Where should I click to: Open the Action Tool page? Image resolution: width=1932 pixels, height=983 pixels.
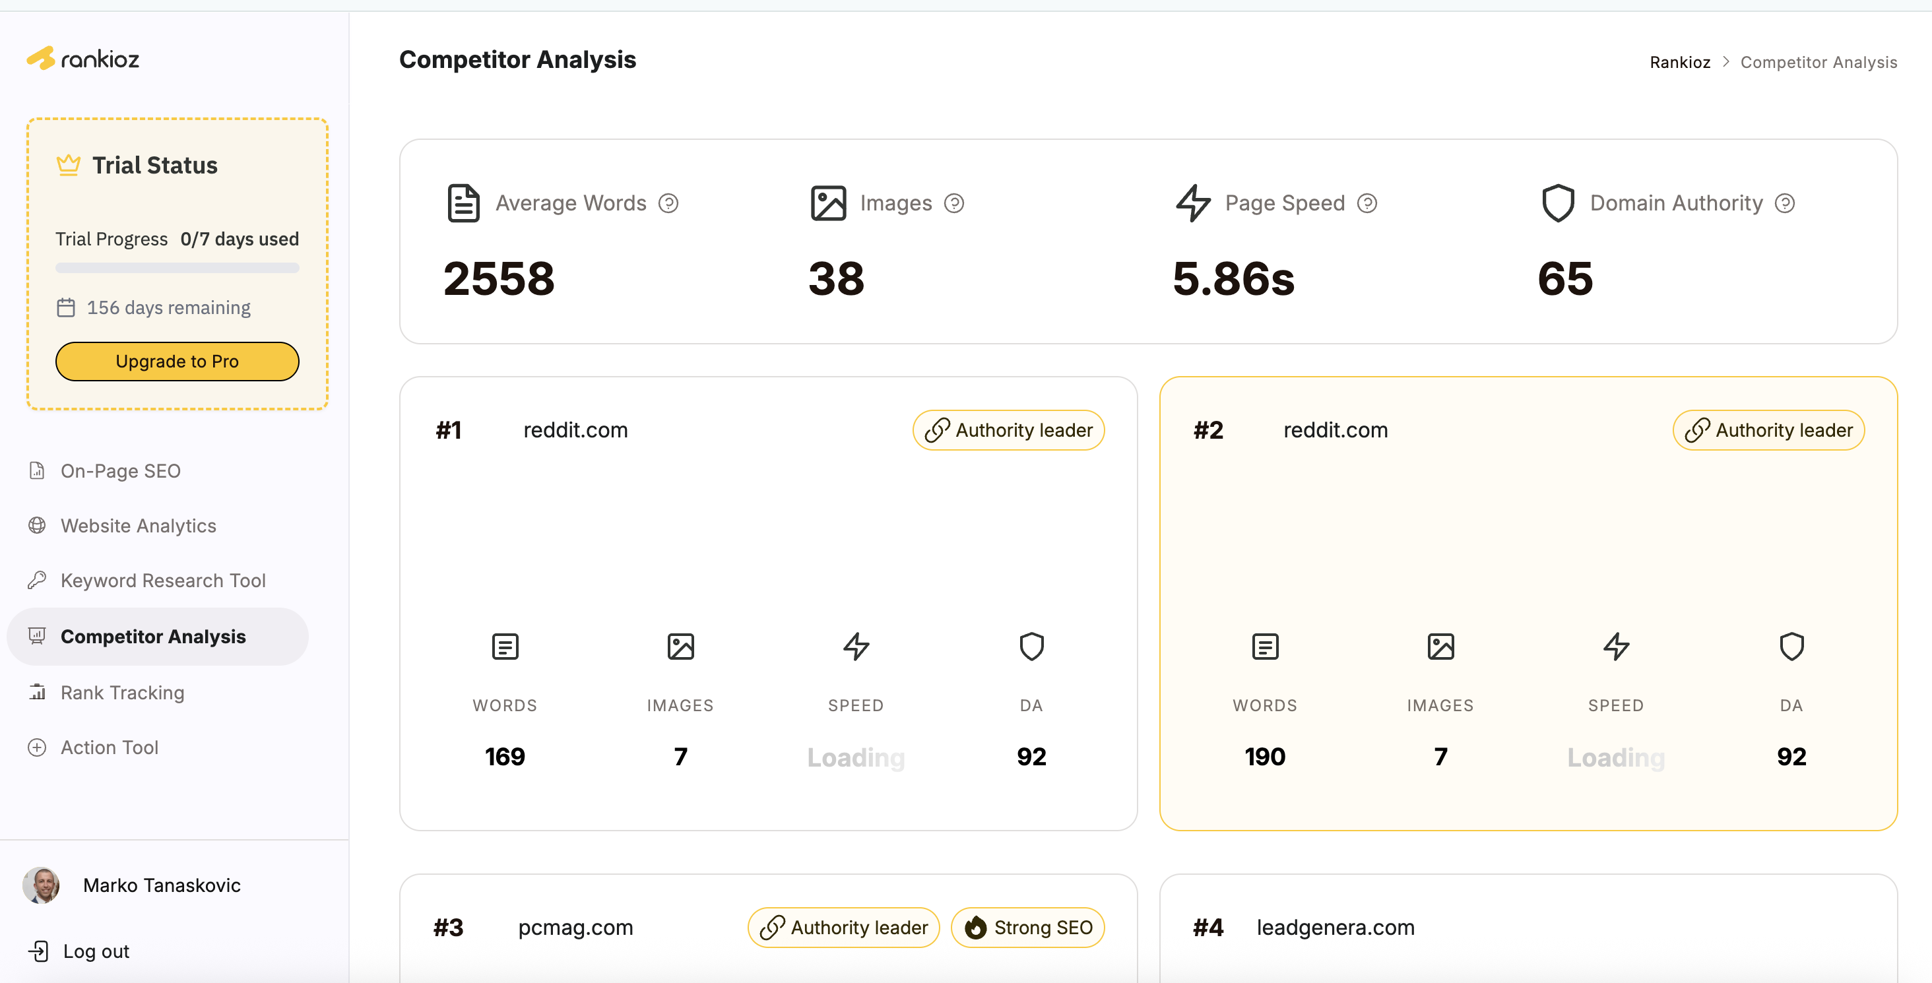(110, 747)
